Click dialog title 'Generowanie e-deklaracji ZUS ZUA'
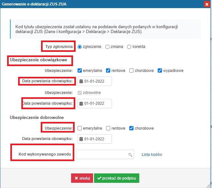The image size is (212, 188). [x=34, y=4]
